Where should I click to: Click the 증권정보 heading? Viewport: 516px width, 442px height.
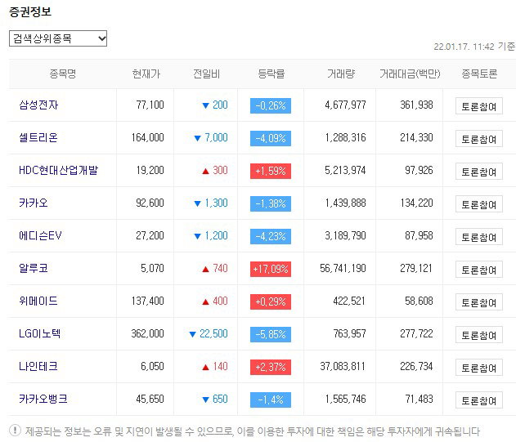30,11
